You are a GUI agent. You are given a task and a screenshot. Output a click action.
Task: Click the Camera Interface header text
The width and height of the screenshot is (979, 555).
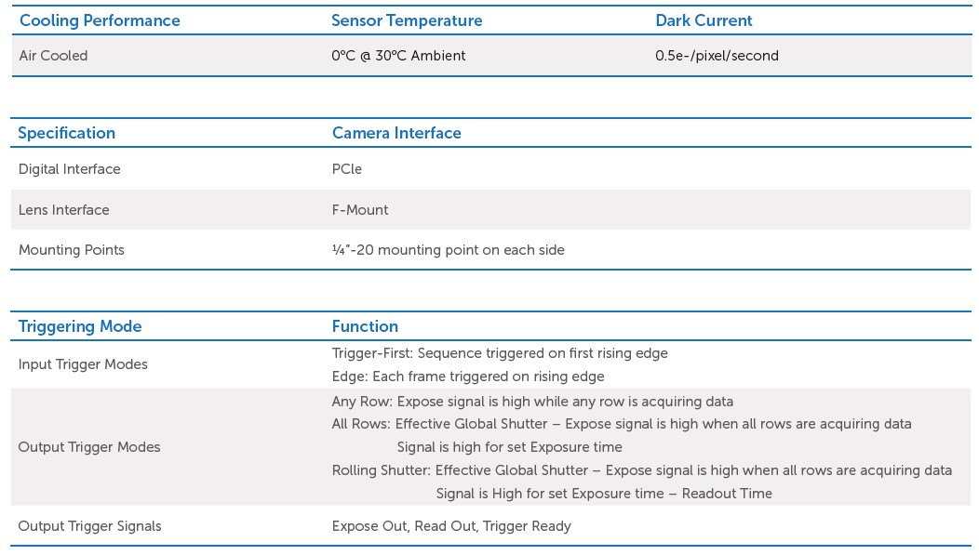click(396, 133)
